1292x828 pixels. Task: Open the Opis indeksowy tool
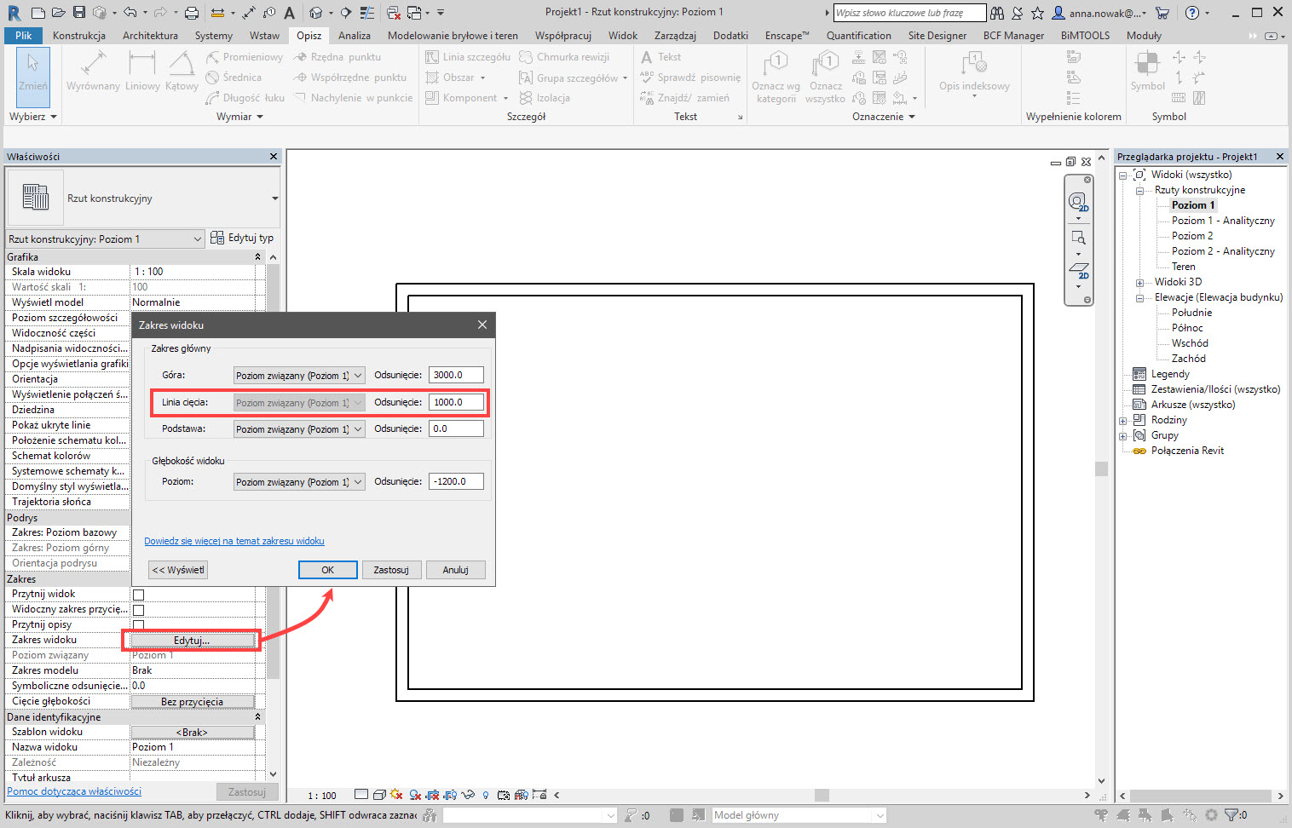(x=974, y=72)
